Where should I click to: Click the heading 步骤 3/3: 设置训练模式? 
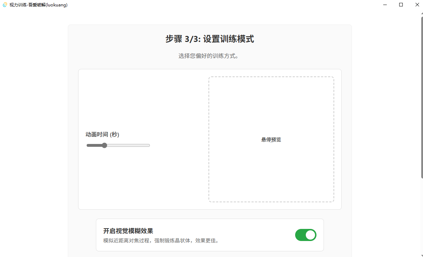[x=210, y=39]
